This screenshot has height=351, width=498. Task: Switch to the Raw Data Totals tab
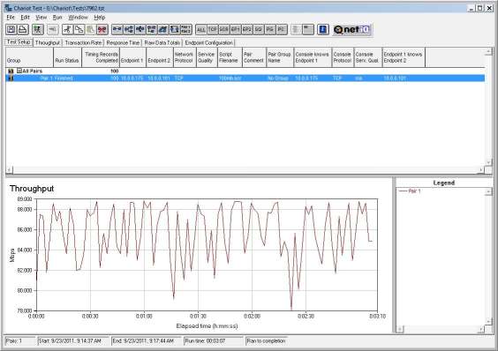(162, 42)
